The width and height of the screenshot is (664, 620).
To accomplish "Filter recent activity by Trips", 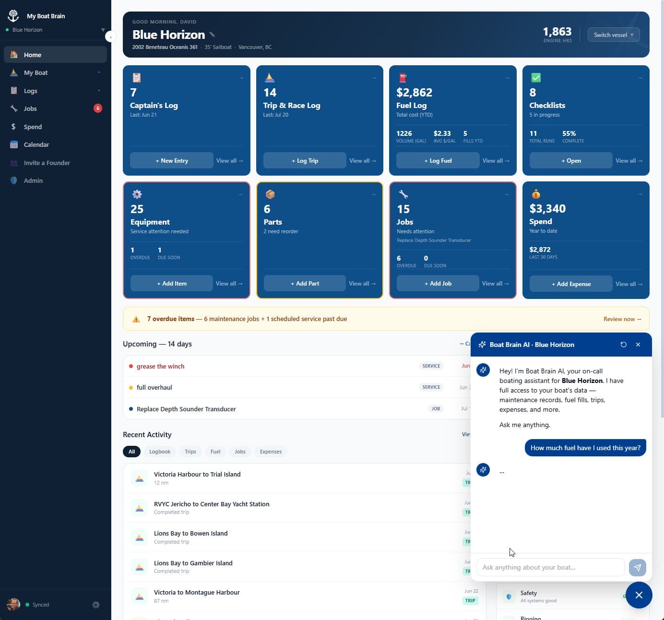I will pyautogui.click(x=190, y=452).
